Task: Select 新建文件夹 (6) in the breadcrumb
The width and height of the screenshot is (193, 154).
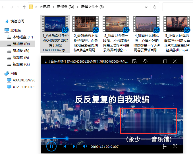Action: 92,7
